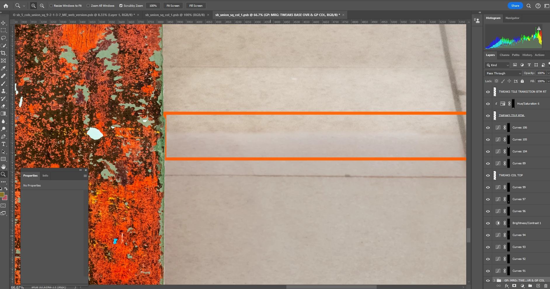Toggle visibility of TWEAKS TILE TRANSITION BTM RT
Viewport: 550px width, 289px height.
(x=488, y=92)
